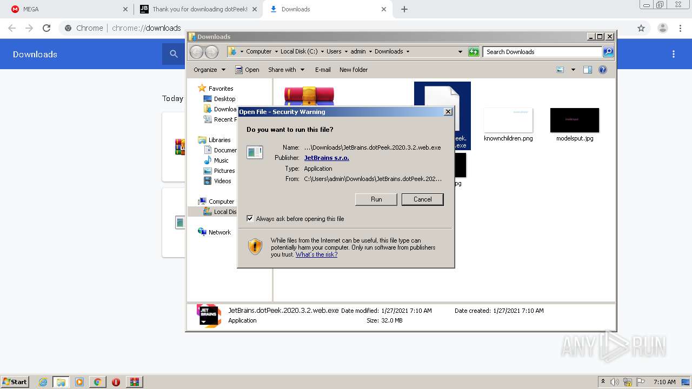692x389 pixels.
Task: Click the Explorer Back navigation arrow
Action: coord(196,52)
